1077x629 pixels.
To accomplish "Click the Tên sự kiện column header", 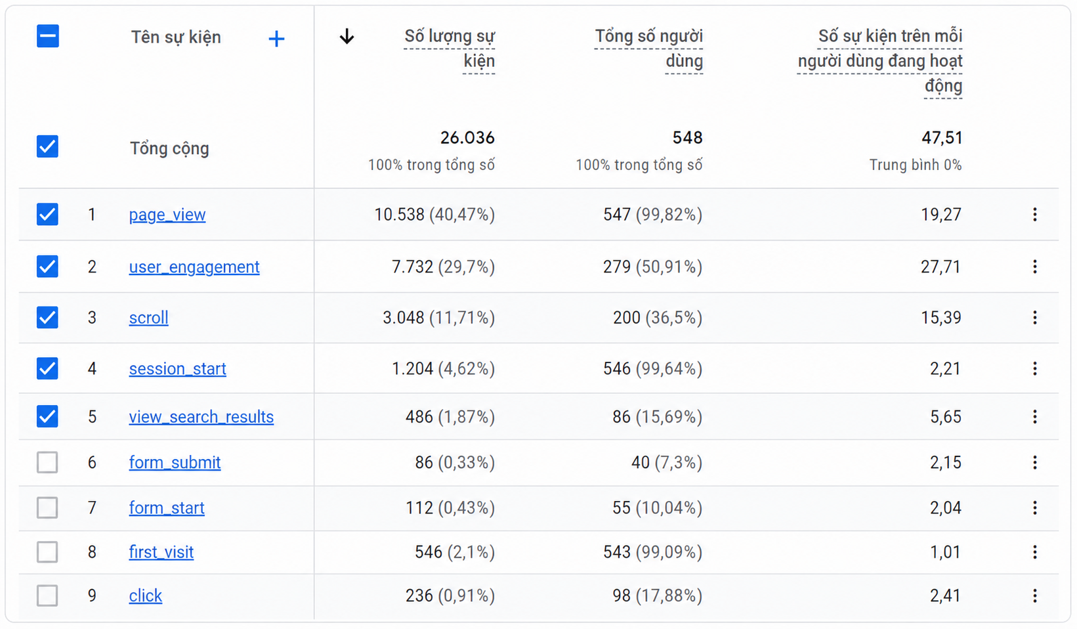I will pos(176,37).
